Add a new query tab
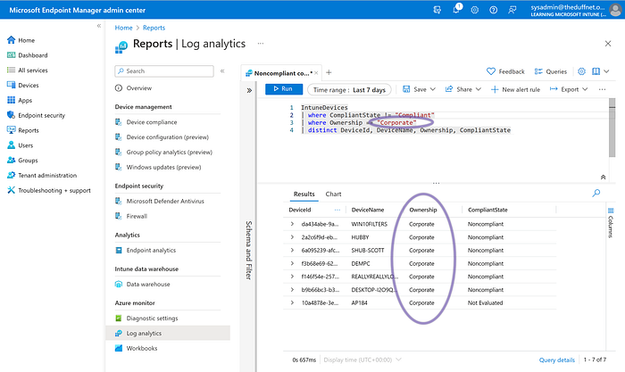625x372 pixels. [x=329, y=72]
